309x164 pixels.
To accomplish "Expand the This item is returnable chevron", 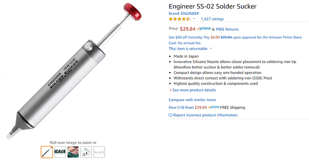I will pyautogui.click(x=210, y=48).
